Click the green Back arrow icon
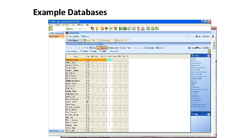Viewport: 245px width, 138px height. click(68, 29)
